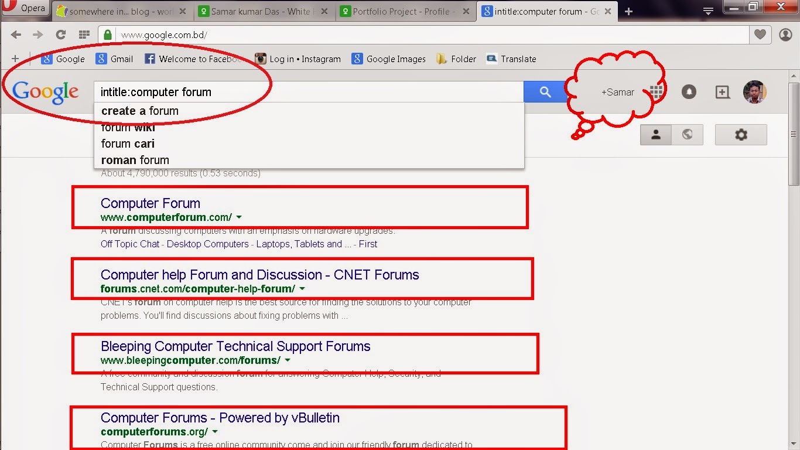Open Bleeping Computer Technical Support Forums link

(x=235, y=346)
